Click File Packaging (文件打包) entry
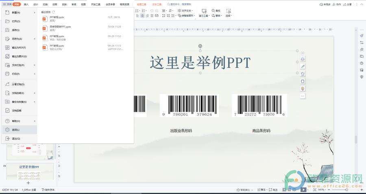The height and width of the screenshot is (194, 366). [19, 65]
